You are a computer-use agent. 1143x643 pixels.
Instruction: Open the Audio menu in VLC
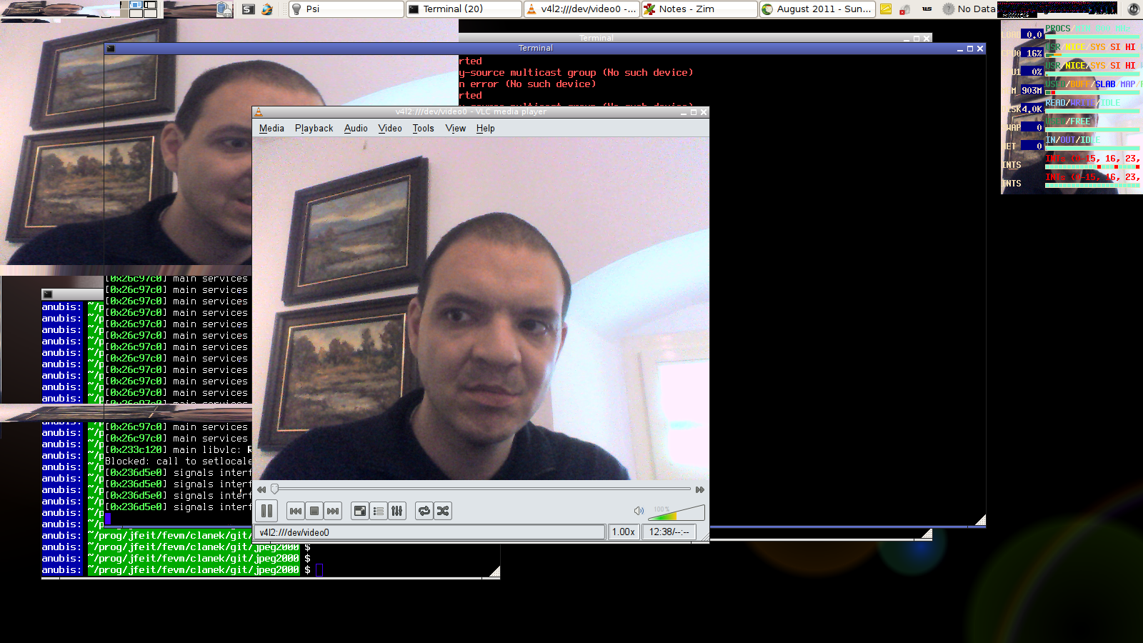(356, 129)
